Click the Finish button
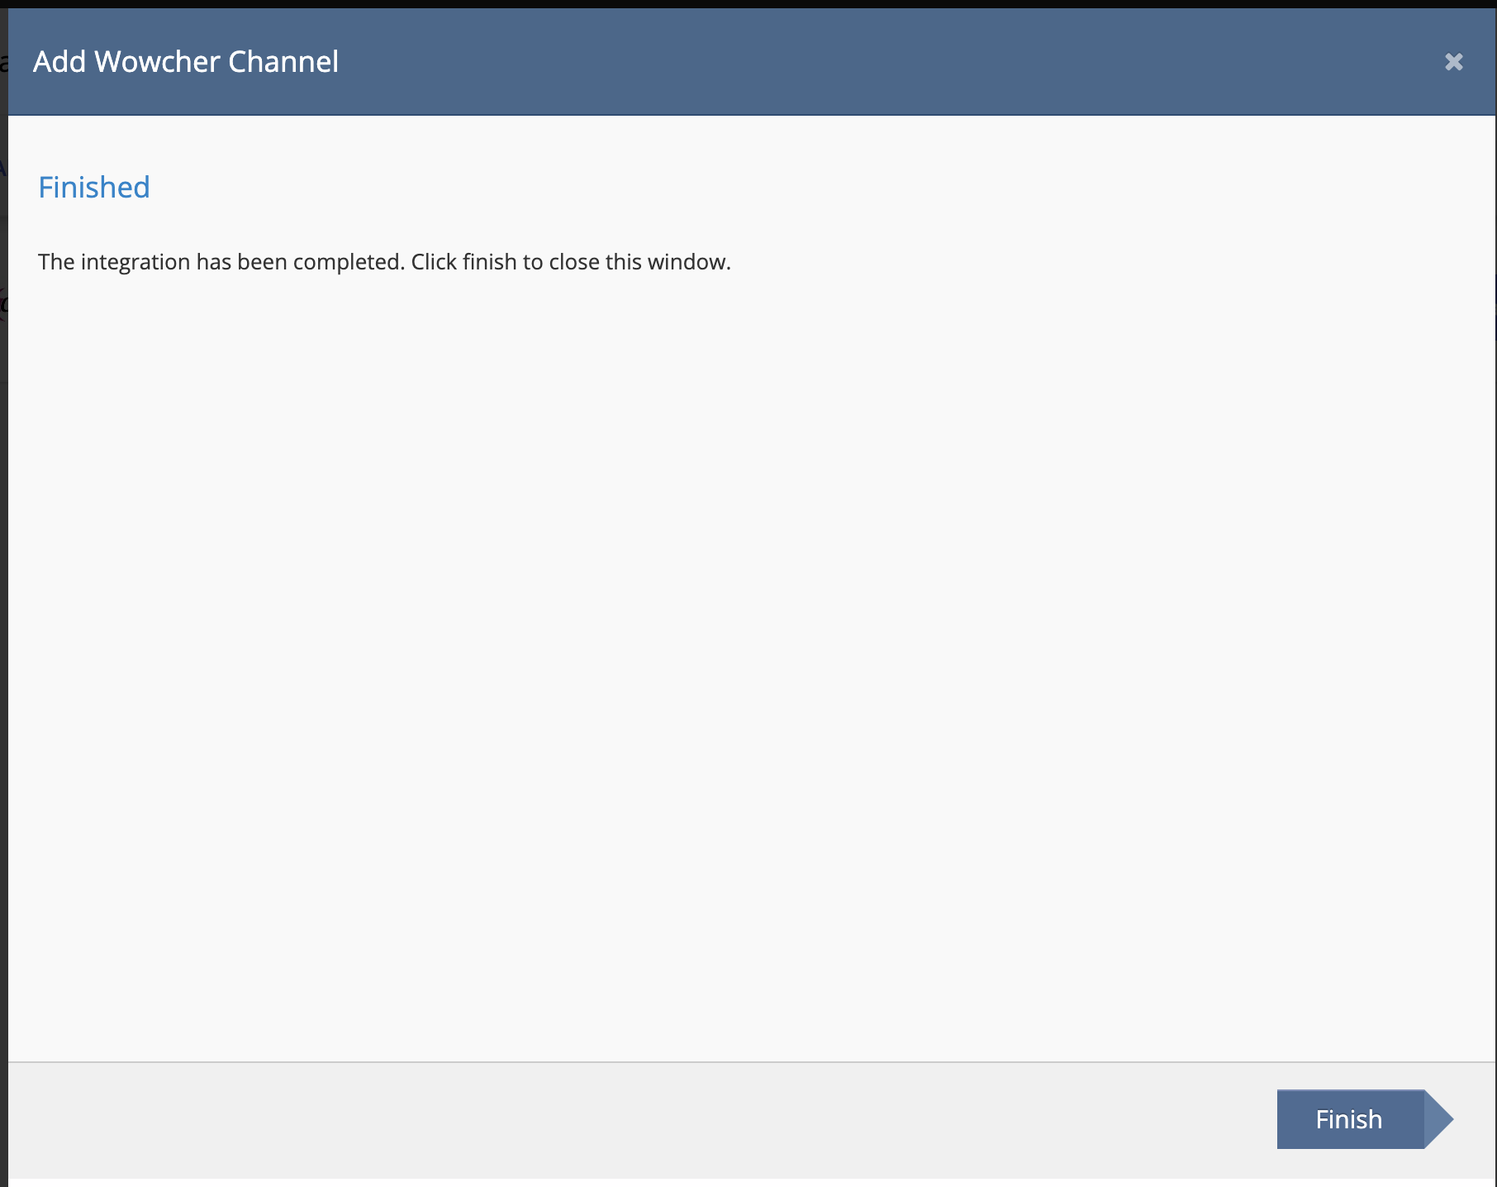This screenshot has height=1187, width=1497. pyautogui.click(x=1364, y=1119)
